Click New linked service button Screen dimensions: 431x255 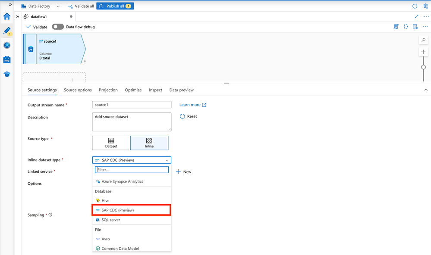pyautogui.click(x=184, y=172)
